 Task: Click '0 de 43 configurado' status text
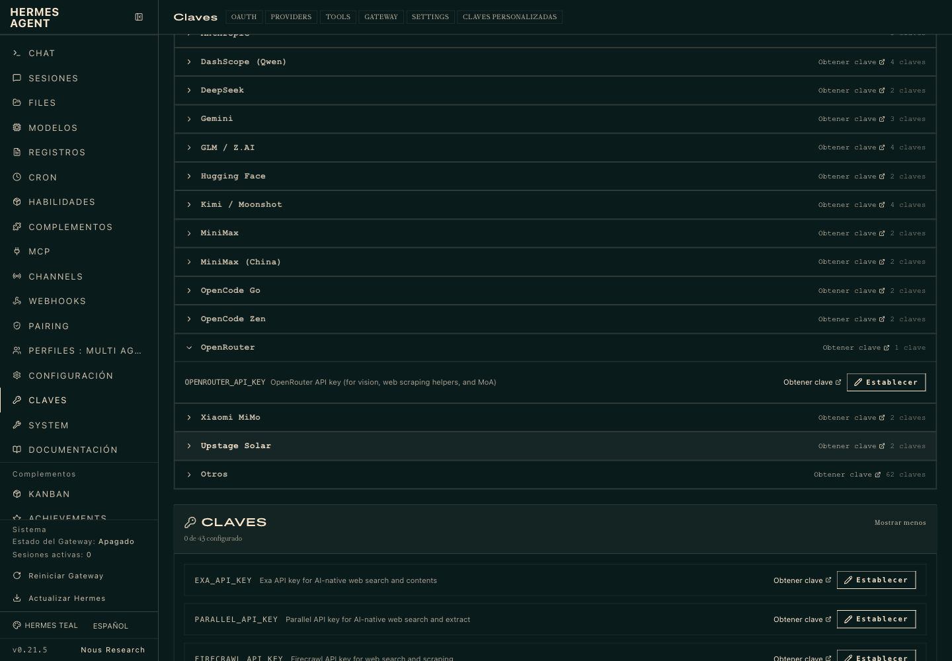[x=213, y=539]
